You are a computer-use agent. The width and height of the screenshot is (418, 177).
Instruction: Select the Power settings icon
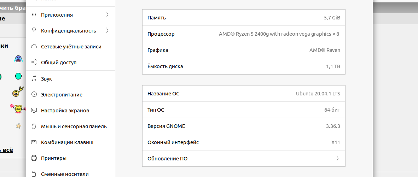[34, 94]
